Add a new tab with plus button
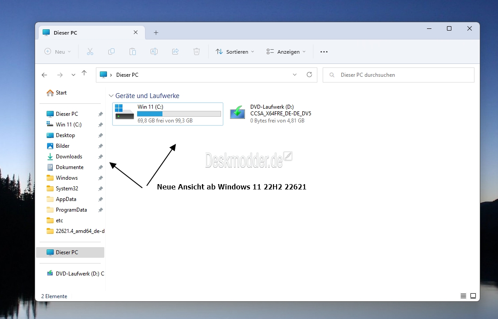498x319 pixels. [156, 32]
